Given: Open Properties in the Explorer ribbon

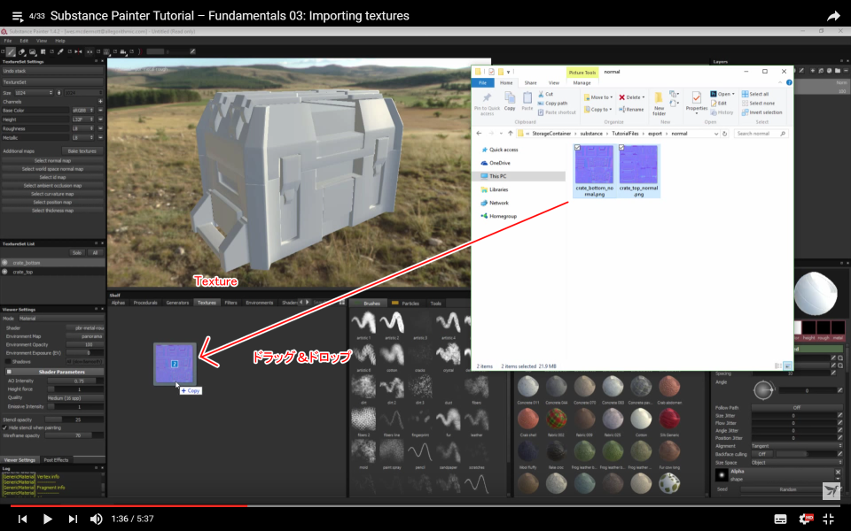Looking at the screenshot, I should click(x=697, y=102).
